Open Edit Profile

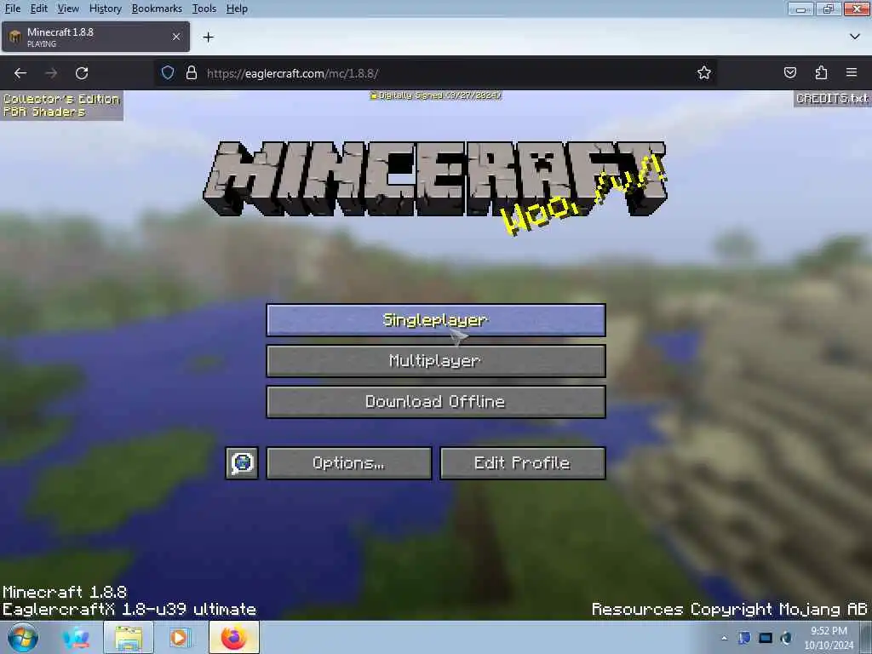coord(522,462)
